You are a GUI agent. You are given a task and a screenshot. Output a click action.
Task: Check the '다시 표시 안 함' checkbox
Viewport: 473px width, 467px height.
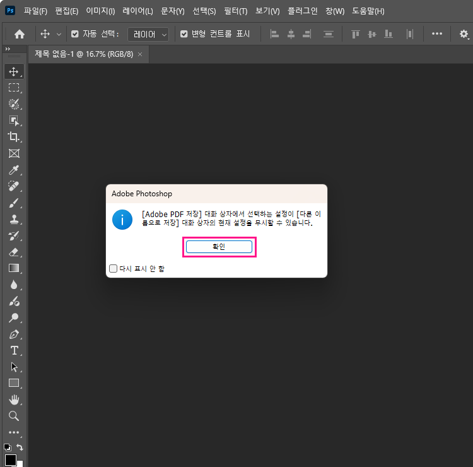click(114, 268)
